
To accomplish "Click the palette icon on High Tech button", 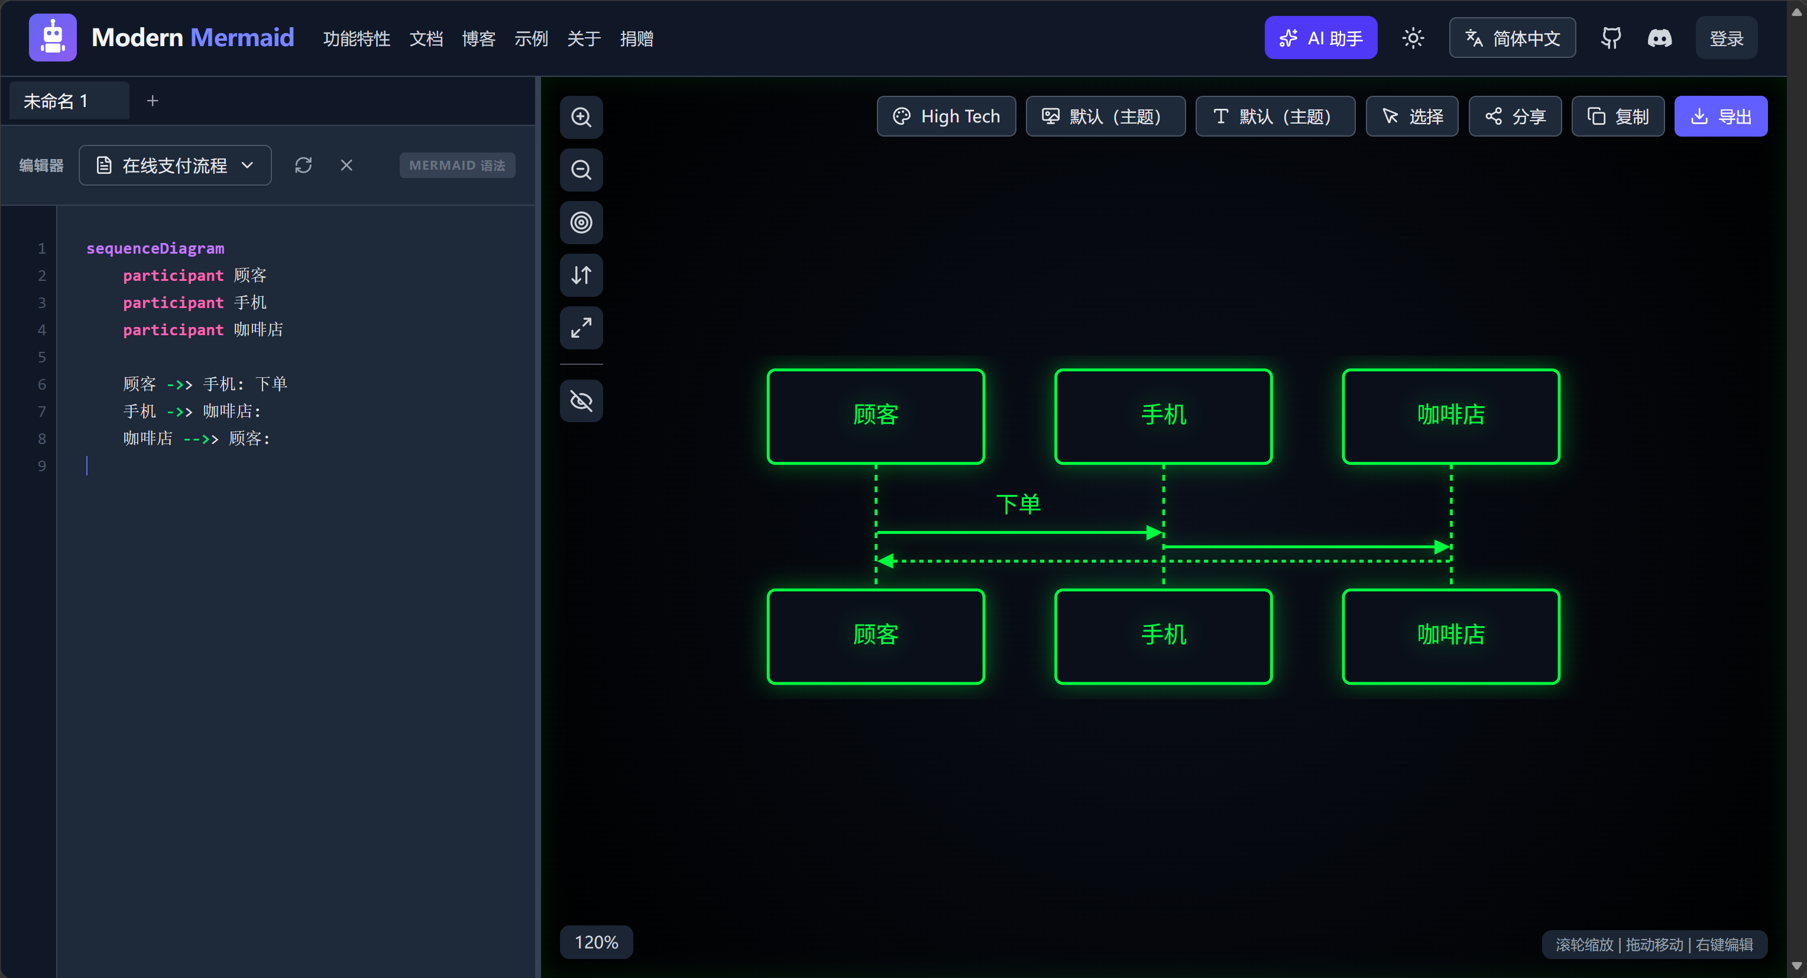I will pos(901,116).
